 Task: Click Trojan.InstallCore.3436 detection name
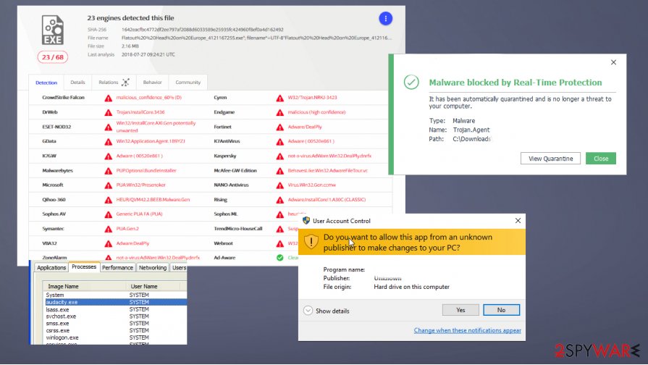pos(140,112)
